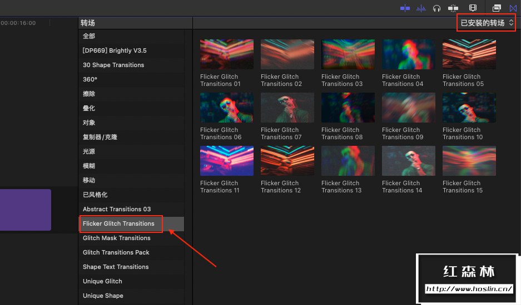This screenshot has width=521, height=305.
Task: Click Flicker Glitch Transitions 01 thumbnail
Action: (x=227, y=54)
